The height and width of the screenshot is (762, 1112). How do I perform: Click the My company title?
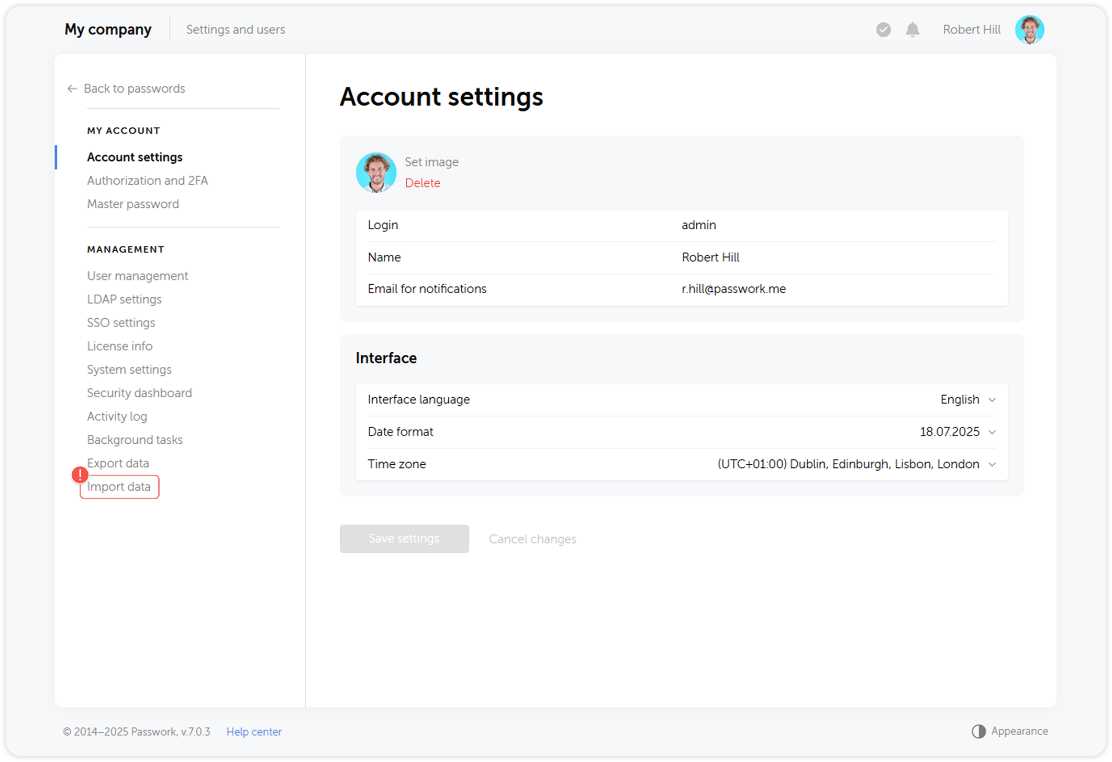[x=108, y=29]
